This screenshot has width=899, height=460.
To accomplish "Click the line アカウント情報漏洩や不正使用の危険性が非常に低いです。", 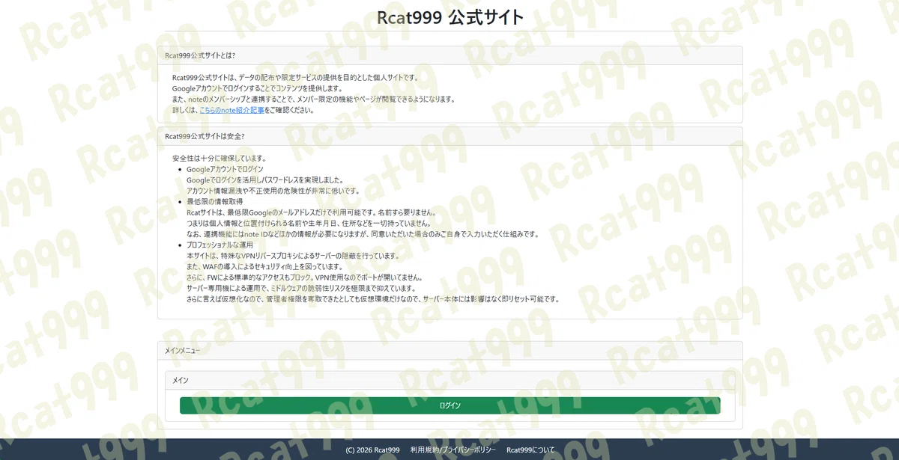I will [x=273, y=191].
